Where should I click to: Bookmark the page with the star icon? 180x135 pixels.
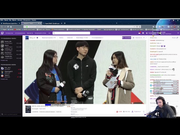tap(140, 27)
